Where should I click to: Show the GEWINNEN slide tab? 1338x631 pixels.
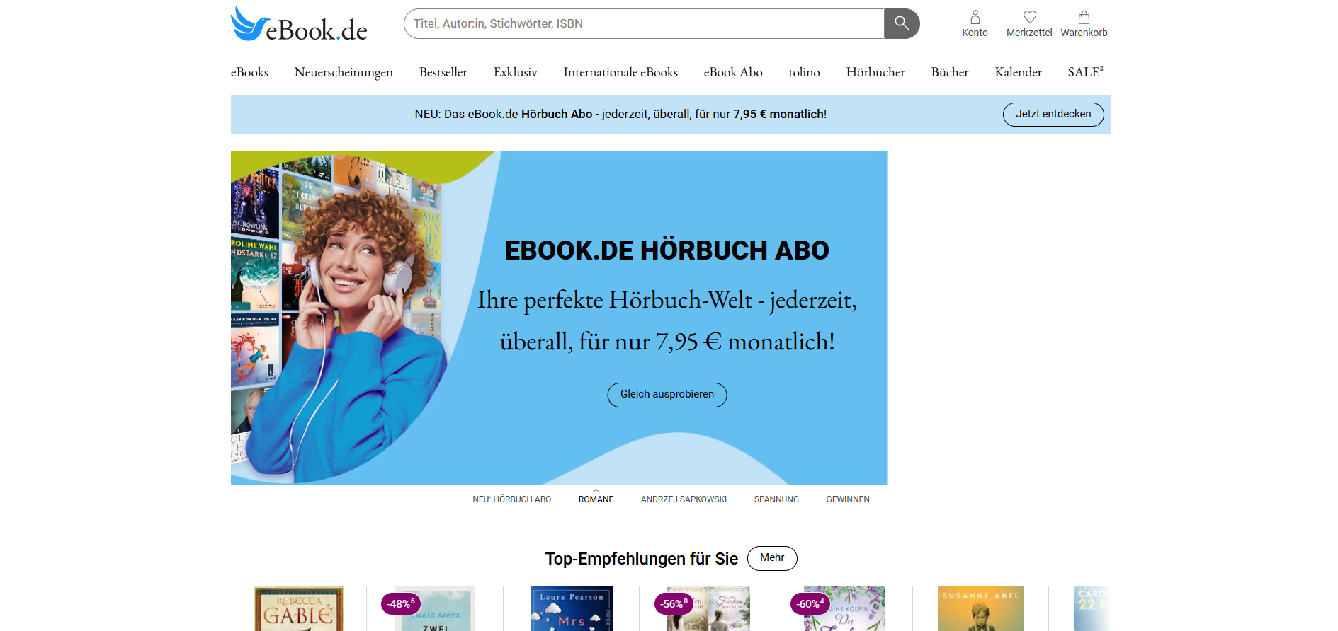pyautogui.click(x=847, y=499)
